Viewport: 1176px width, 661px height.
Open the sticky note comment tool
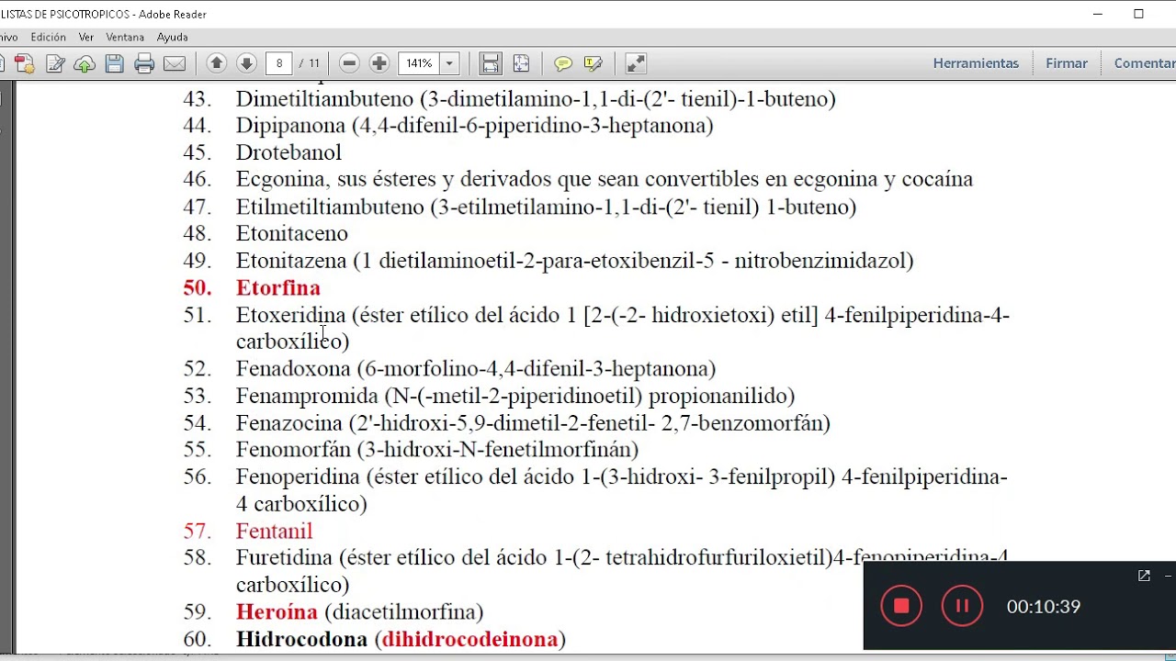coord(563,62)
